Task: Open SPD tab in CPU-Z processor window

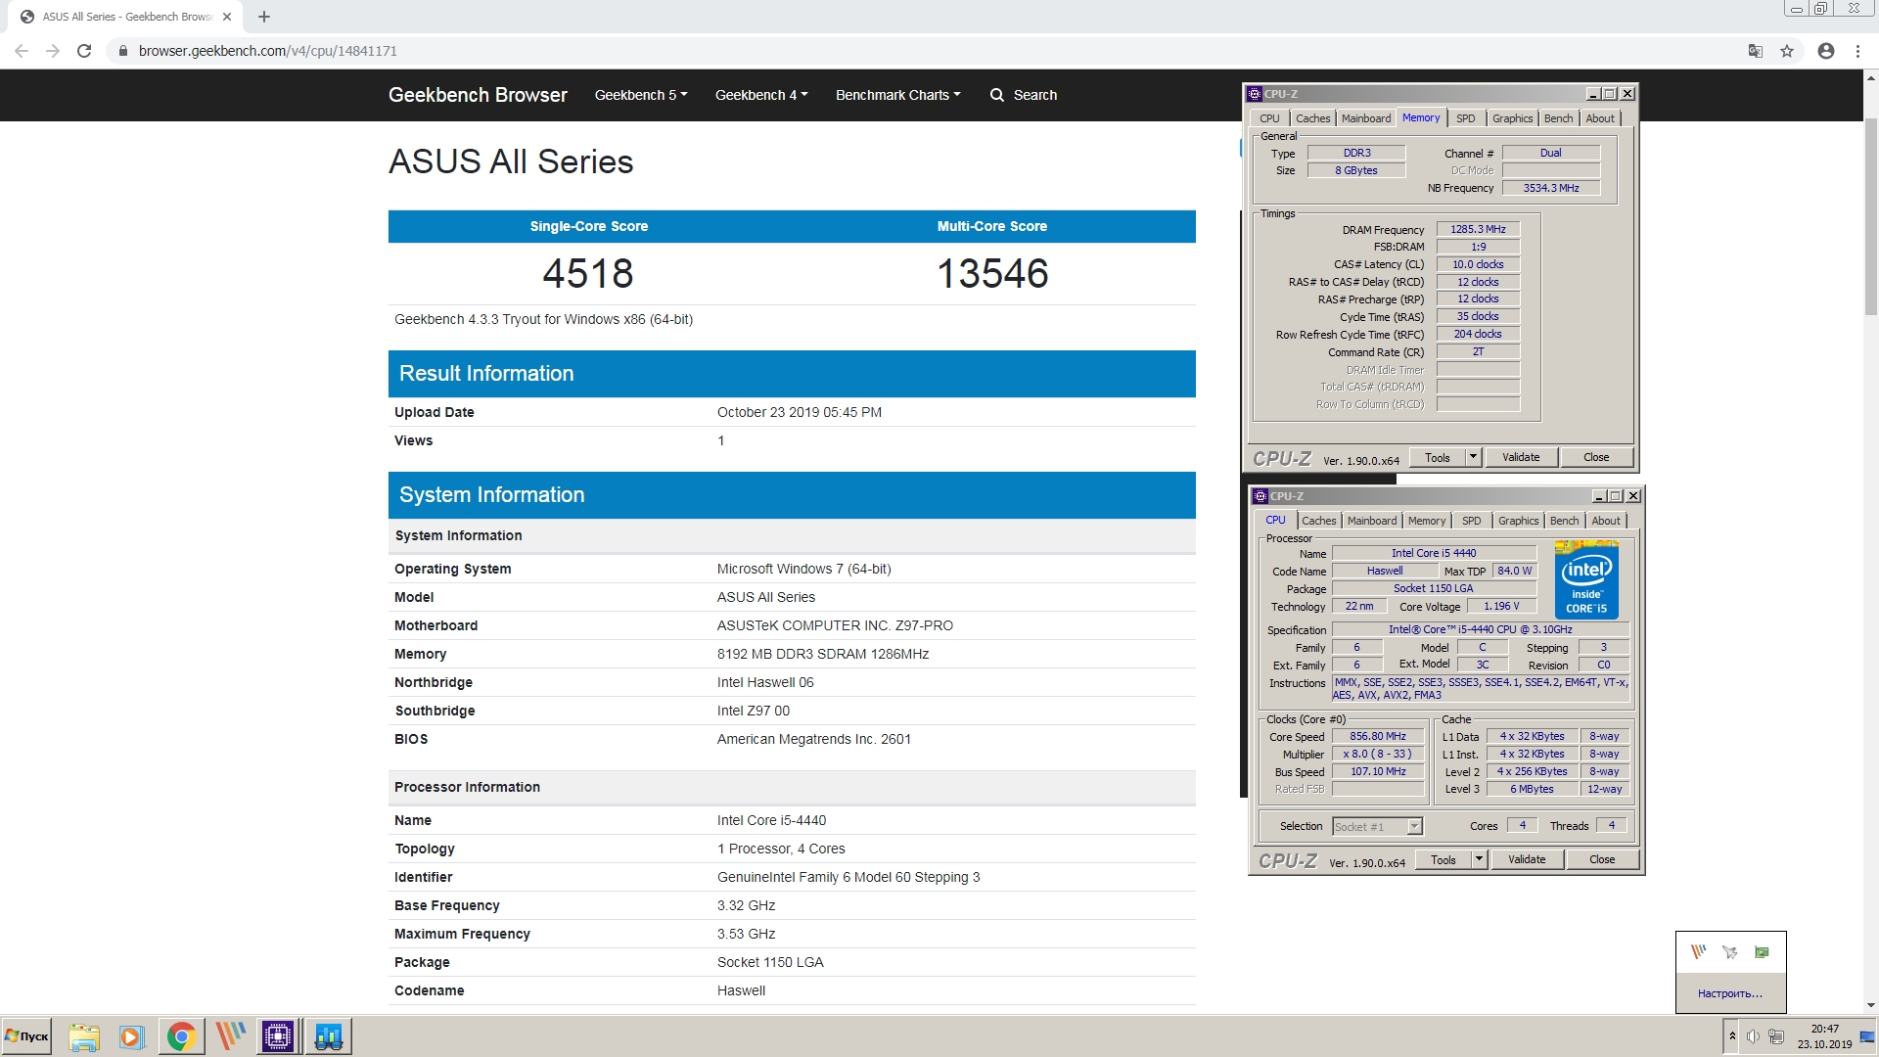Action: click(x=1471, y=521)
